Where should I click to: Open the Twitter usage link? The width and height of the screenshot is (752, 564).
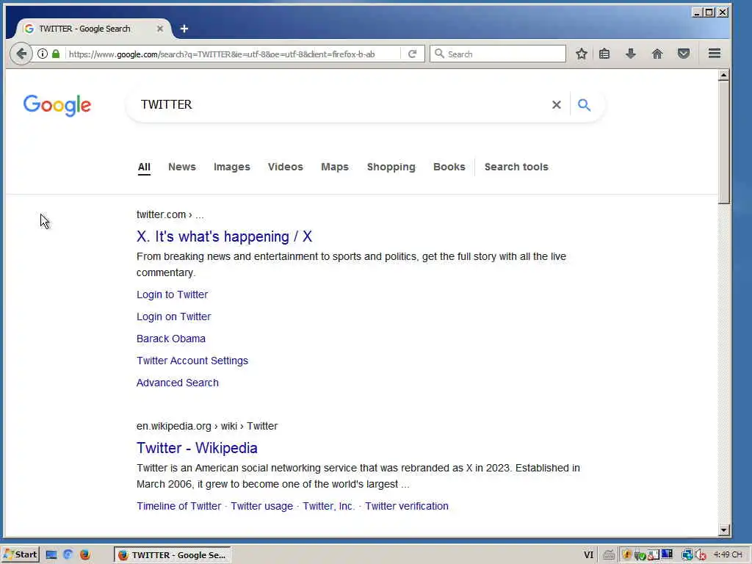pos(262,506)
